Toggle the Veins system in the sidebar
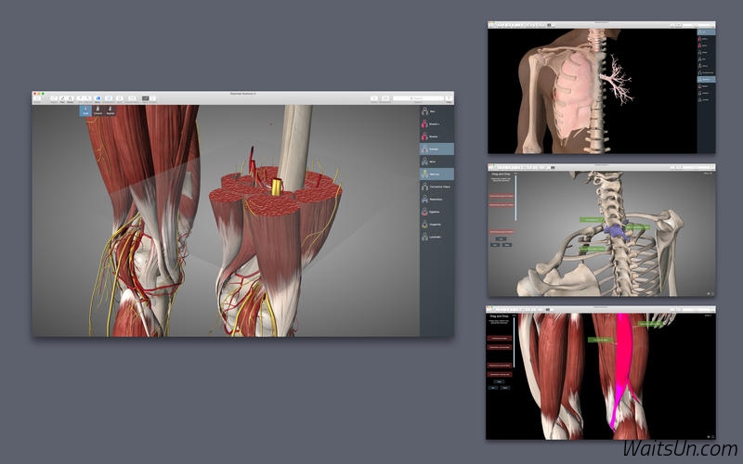Screen dimensions: 743x464 point(437,161)
